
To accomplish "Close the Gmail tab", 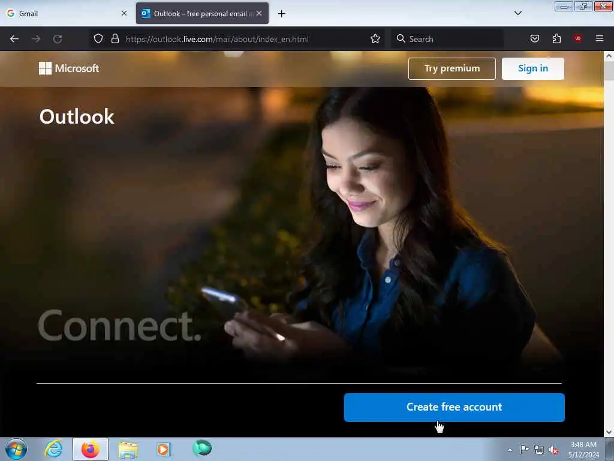I will (124, 13).
